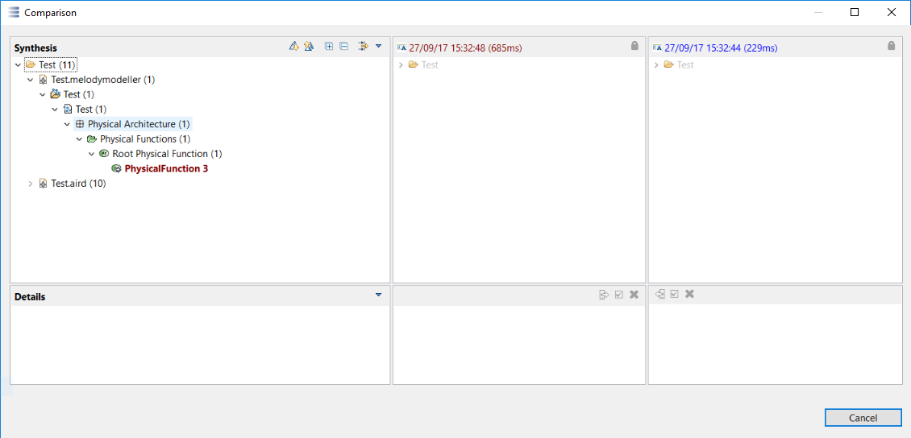Click delete X icon in middle details pane
The width and height of the screenshot is (911, 438).
click(x=634, y=295)
